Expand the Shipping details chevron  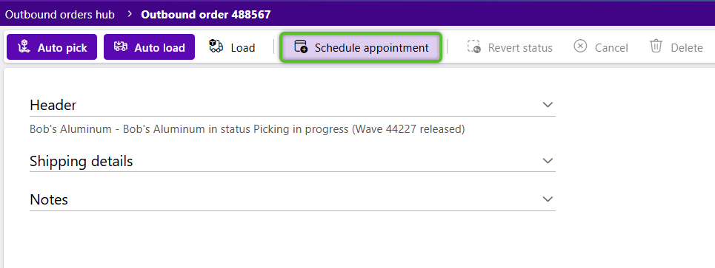[548, 161]
